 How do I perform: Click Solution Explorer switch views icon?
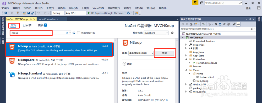tap(196, 24)
